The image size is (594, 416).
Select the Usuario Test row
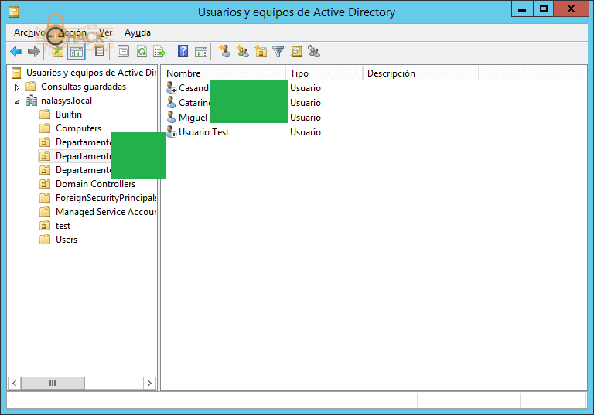pyautogui.click(x=204, y=132)
